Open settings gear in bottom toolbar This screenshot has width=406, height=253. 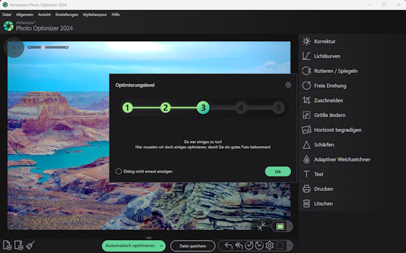tap(269, 246)
